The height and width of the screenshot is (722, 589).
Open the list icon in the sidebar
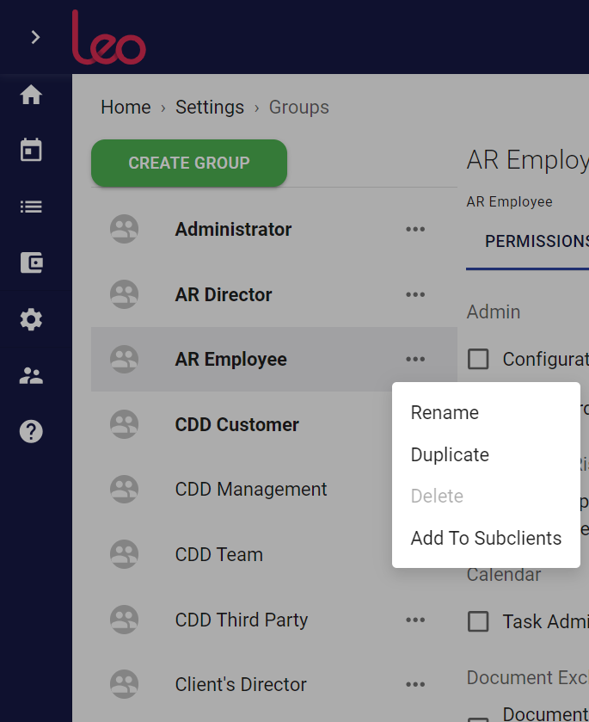tap(31, 207)
